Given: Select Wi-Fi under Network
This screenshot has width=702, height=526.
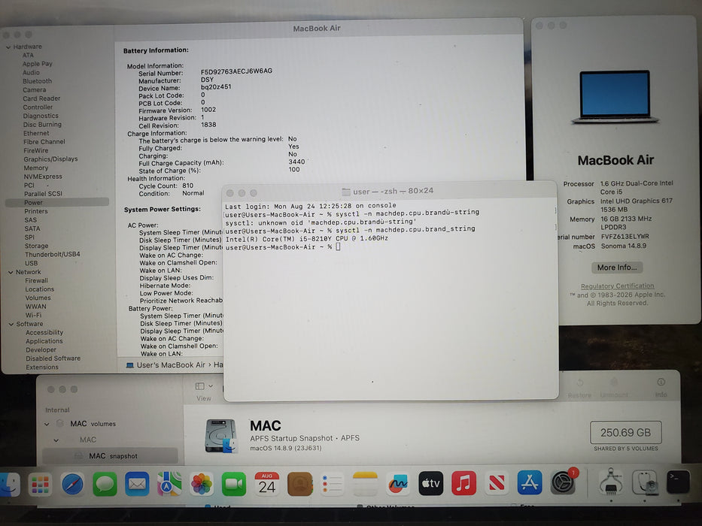Looking at the screenshot, I should (34, 315).
